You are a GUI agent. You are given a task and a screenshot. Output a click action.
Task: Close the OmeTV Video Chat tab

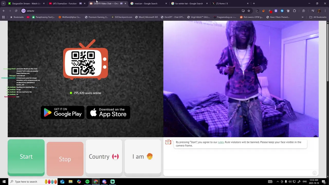click(x=125, y=4)
